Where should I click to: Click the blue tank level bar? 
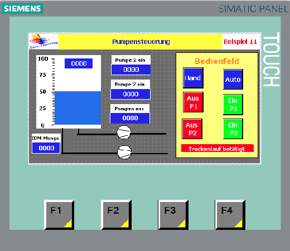pyautogui.click(x=78, y=108)
